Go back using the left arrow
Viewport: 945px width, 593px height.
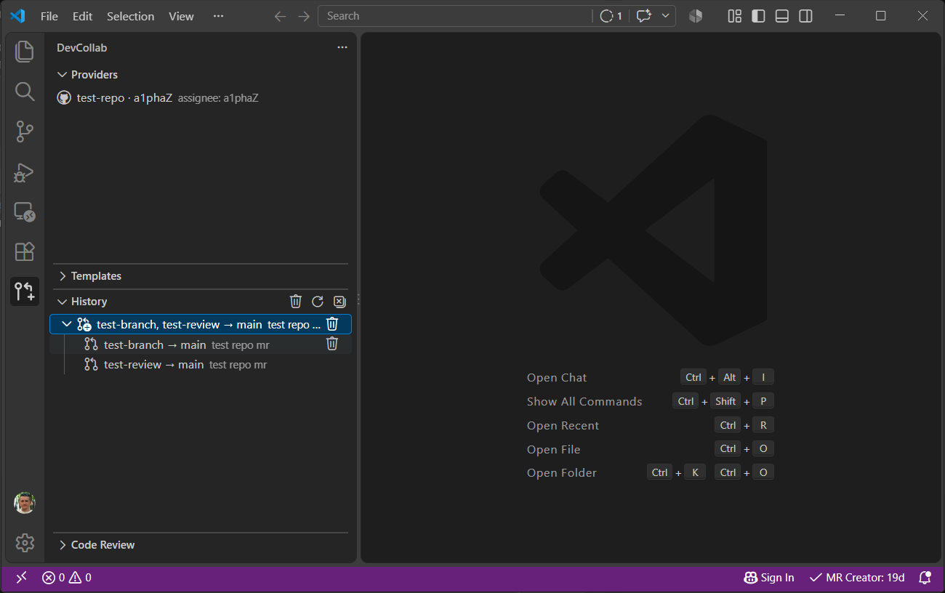pos(280,16)
